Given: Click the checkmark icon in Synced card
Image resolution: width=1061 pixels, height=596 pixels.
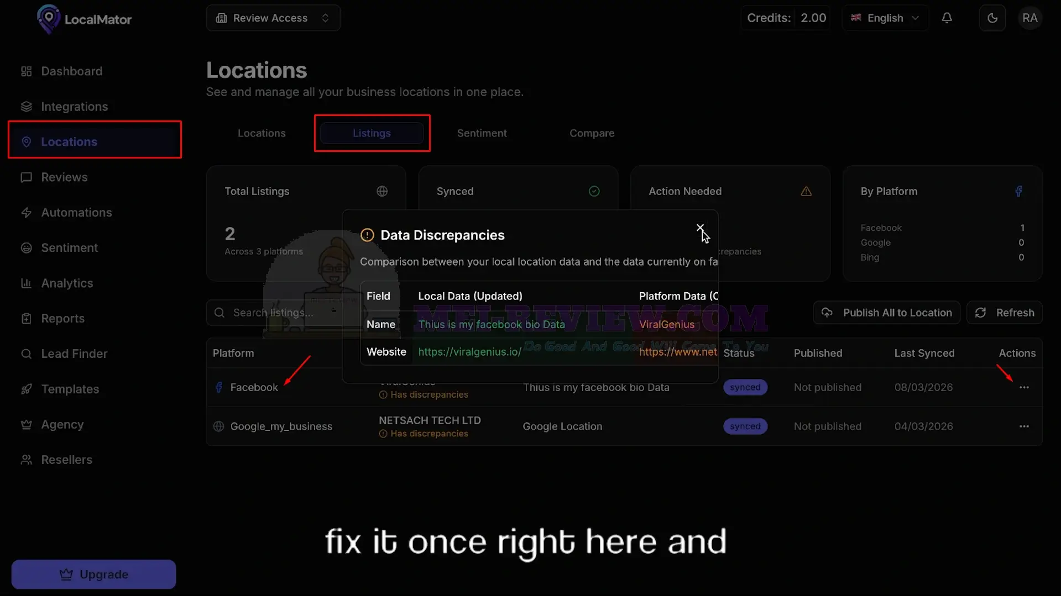Looking at the screenshot, I should point(594,191).
